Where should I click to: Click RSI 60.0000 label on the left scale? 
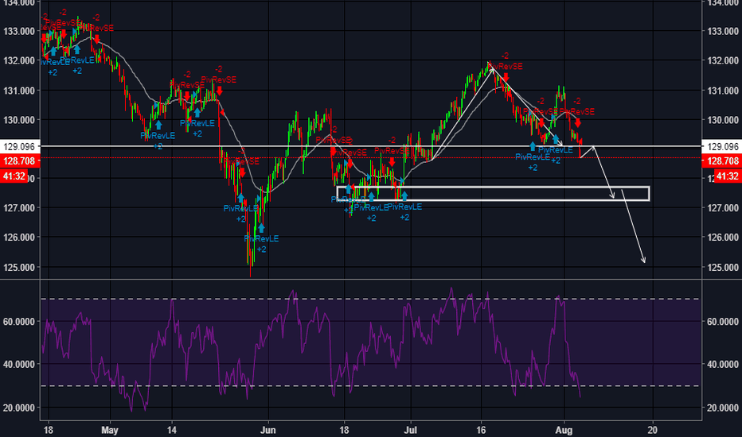[19, 322]
